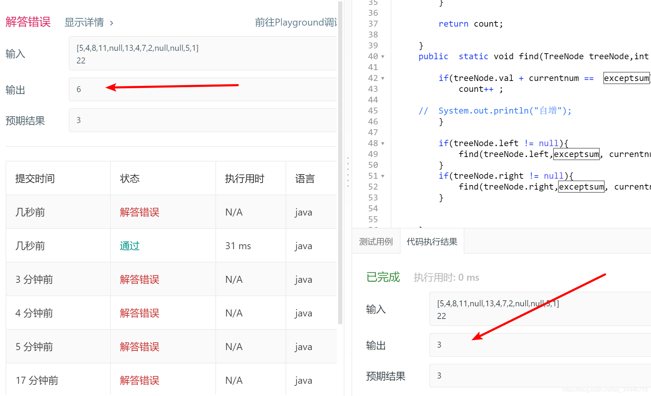Collapse code fold arrow at line 48
The image size is (651, 396).
383,144
